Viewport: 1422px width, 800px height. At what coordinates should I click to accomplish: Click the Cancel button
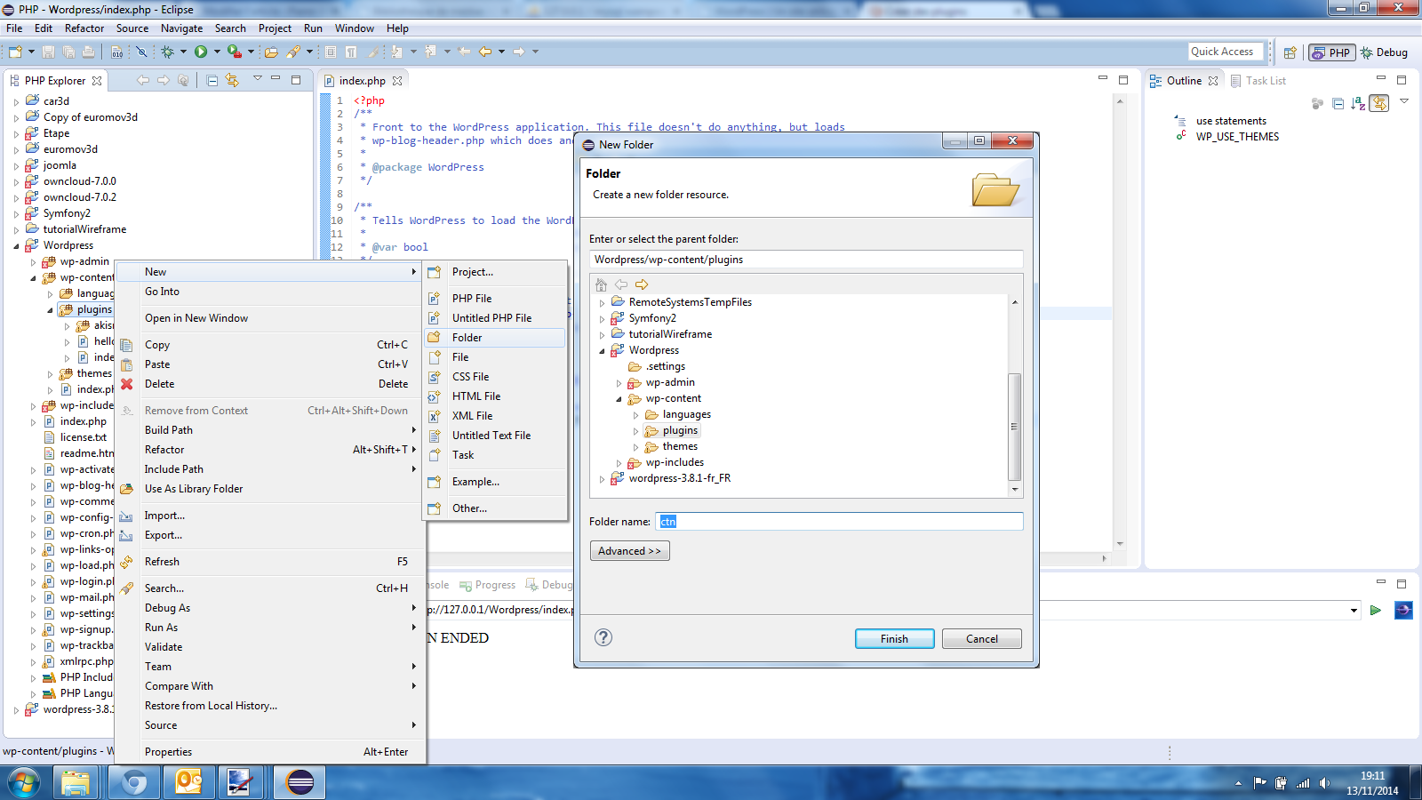(x=982, y=638)
